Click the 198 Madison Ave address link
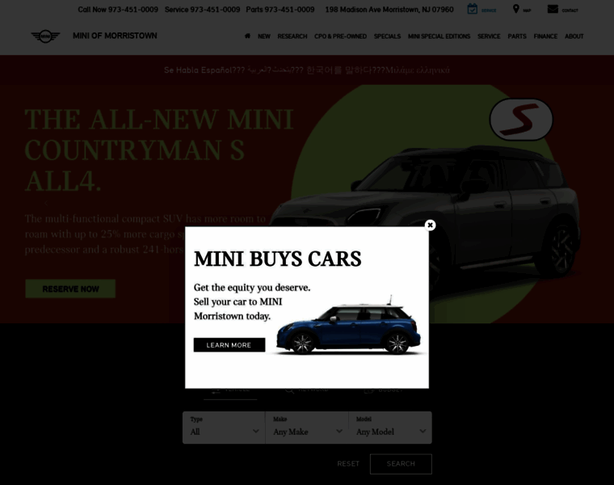This screenshot has height=485, width=614. [x=389, y=10]
